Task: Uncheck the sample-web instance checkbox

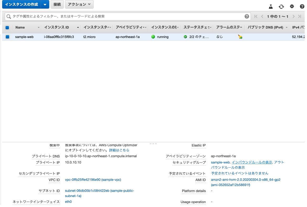Action: point(7,37)
